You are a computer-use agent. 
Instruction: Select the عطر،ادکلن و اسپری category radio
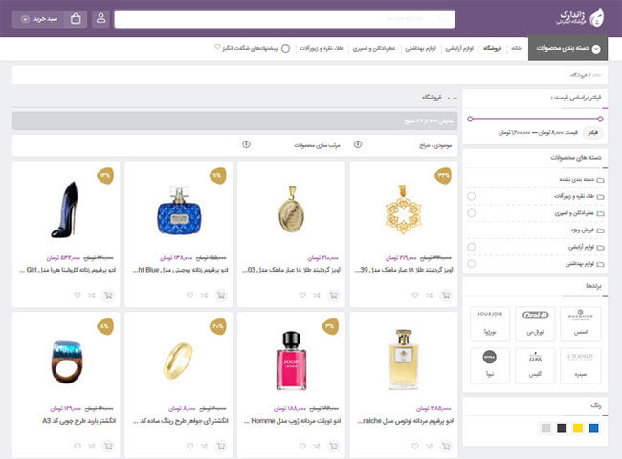[472, 213]
